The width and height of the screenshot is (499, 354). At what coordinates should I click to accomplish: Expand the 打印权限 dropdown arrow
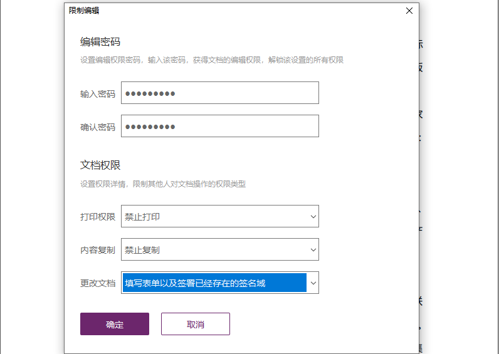pos(313,217)
